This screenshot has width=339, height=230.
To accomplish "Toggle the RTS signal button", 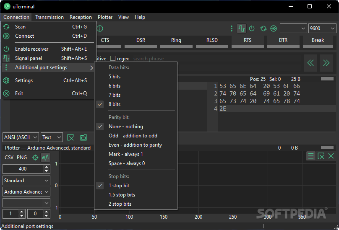I will (248, 42).
